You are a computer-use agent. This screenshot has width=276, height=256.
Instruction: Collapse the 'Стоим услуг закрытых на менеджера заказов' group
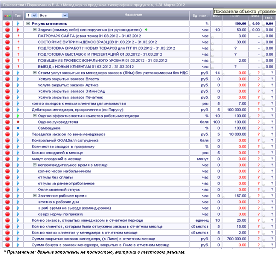[x=35, y=73]
